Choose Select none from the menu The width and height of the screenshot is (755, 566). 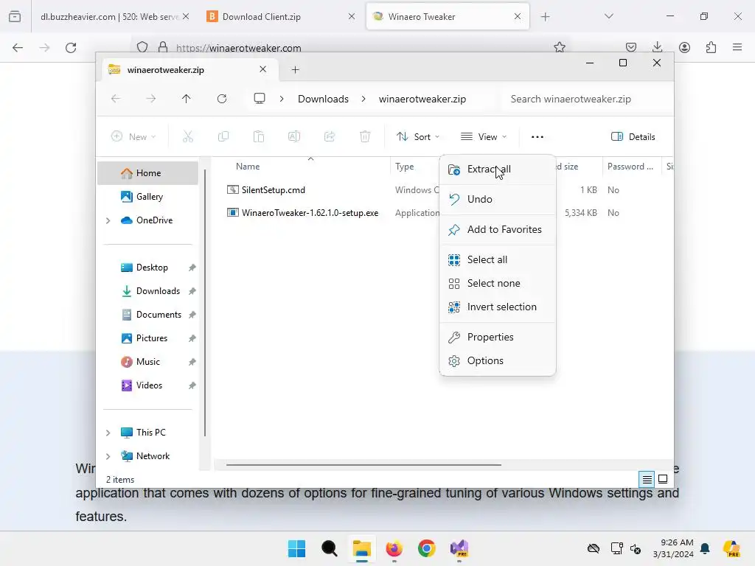pyautogui.click(x=498, y=284)
